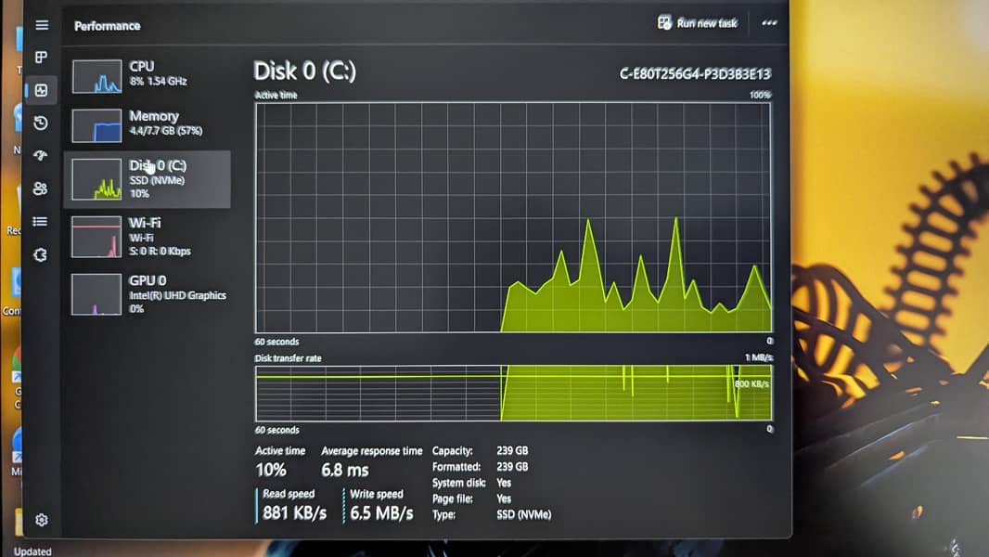Click the 10% active time value

pos(271,470)
